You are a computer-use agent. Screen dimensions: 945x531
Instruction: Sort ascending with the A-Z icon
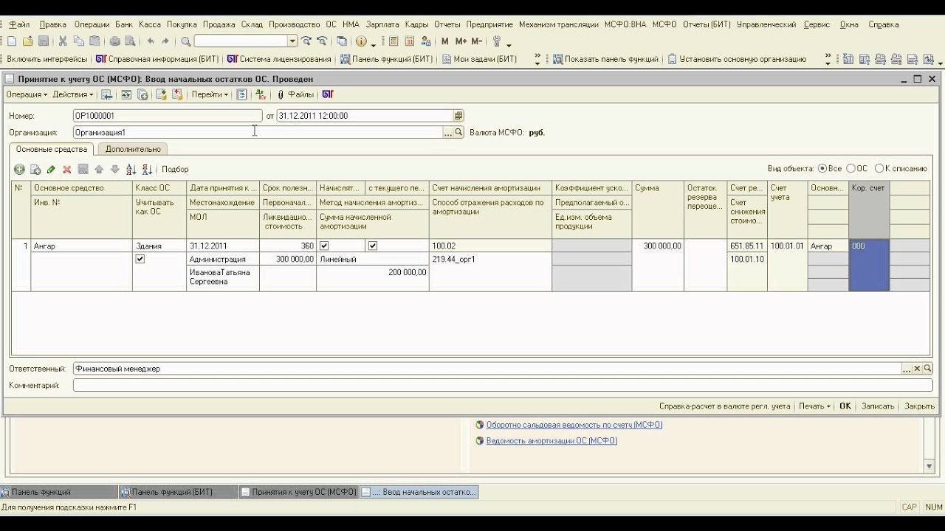(x=131, y=170)
